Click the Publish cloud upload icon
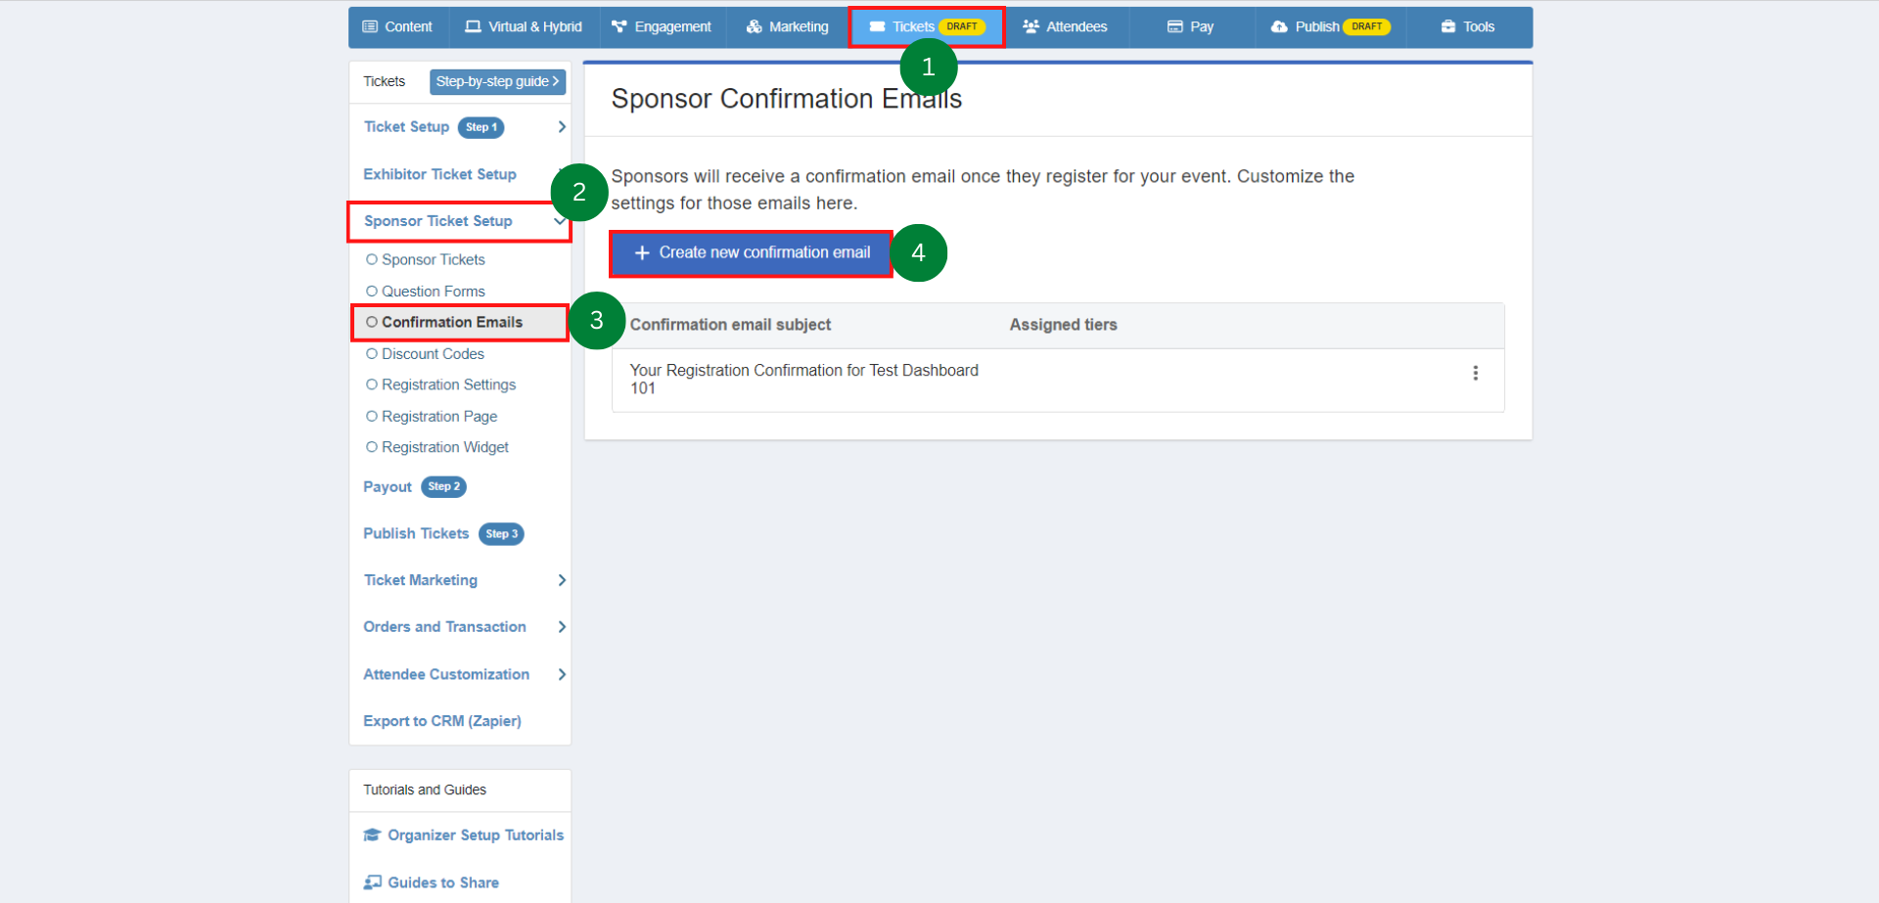This screenshot has height=903, width=1879. coord(1279,26)
